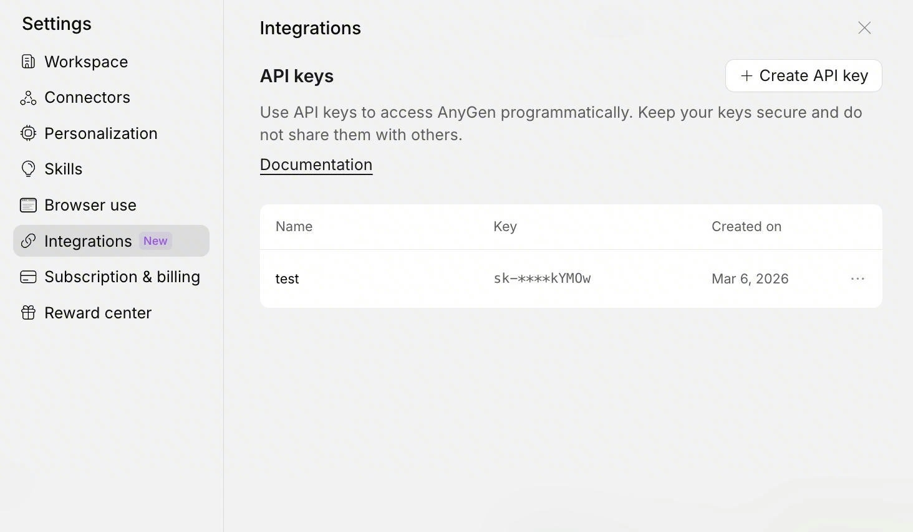Open Personalization settings
Viewport: 913px width, 532px height.
(x=111, y=133)
